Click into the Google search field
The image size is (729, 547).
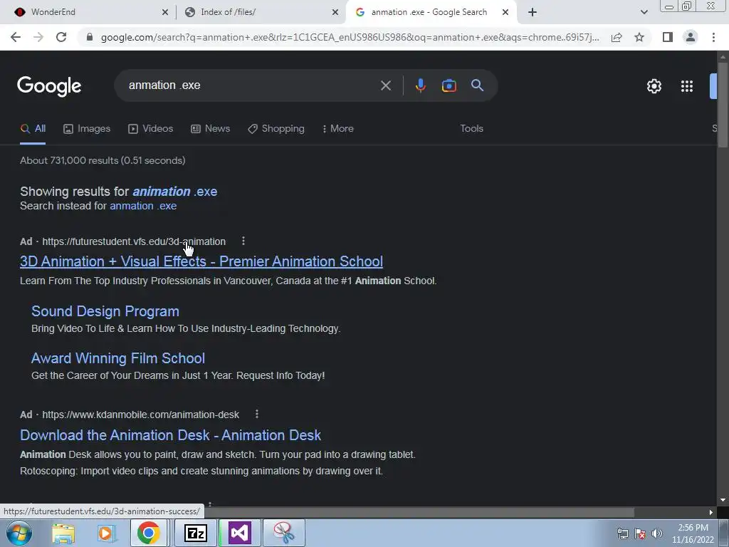pos(251,85)
